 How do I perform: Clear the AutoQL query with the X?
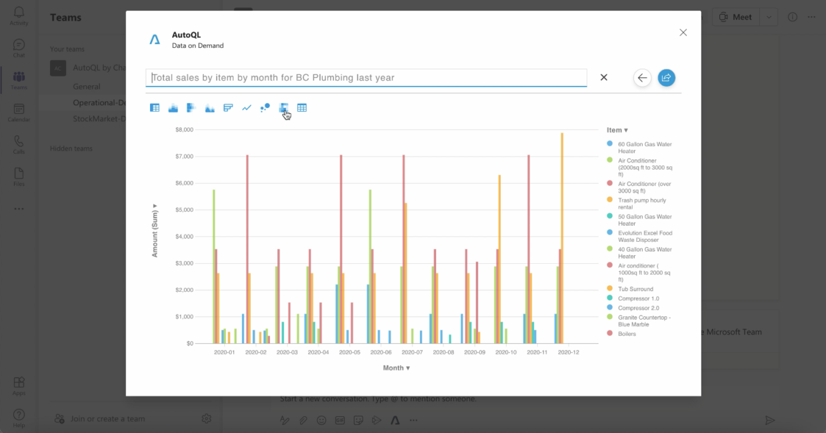pos(604,77)
